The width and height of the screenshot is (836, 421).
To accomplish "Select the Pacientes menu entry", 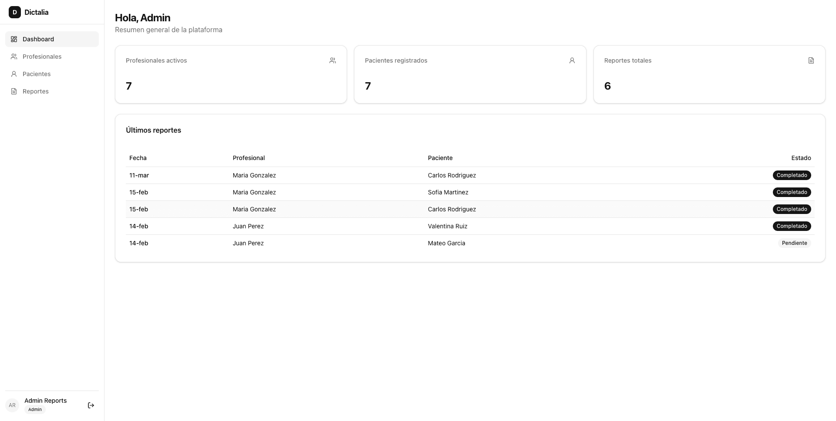I will [x=37, y=74].
